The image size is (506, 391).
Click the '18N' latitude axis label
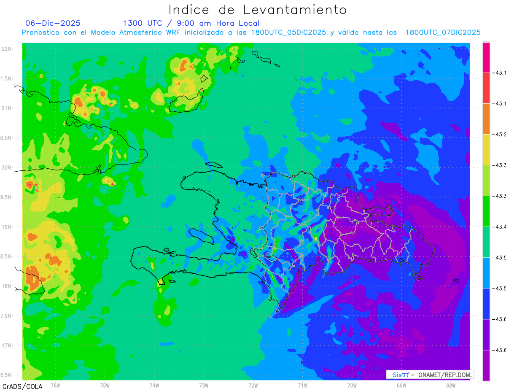[7, 286]
